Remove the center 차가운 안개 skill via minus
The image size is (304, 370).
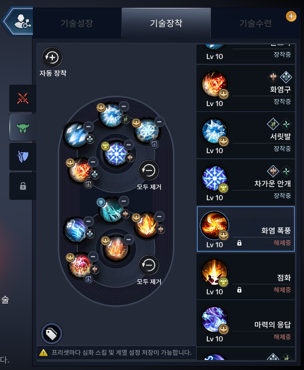tap(128, 144)
